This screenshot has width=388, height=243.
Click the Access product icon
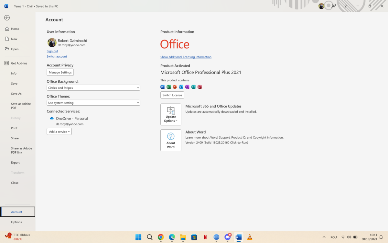(x=199, y=87)
